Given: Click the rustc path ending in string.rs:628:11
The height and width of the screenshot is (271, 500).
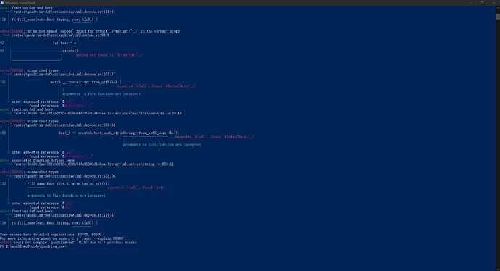Looking at the screenshot, I should point(93,164).
